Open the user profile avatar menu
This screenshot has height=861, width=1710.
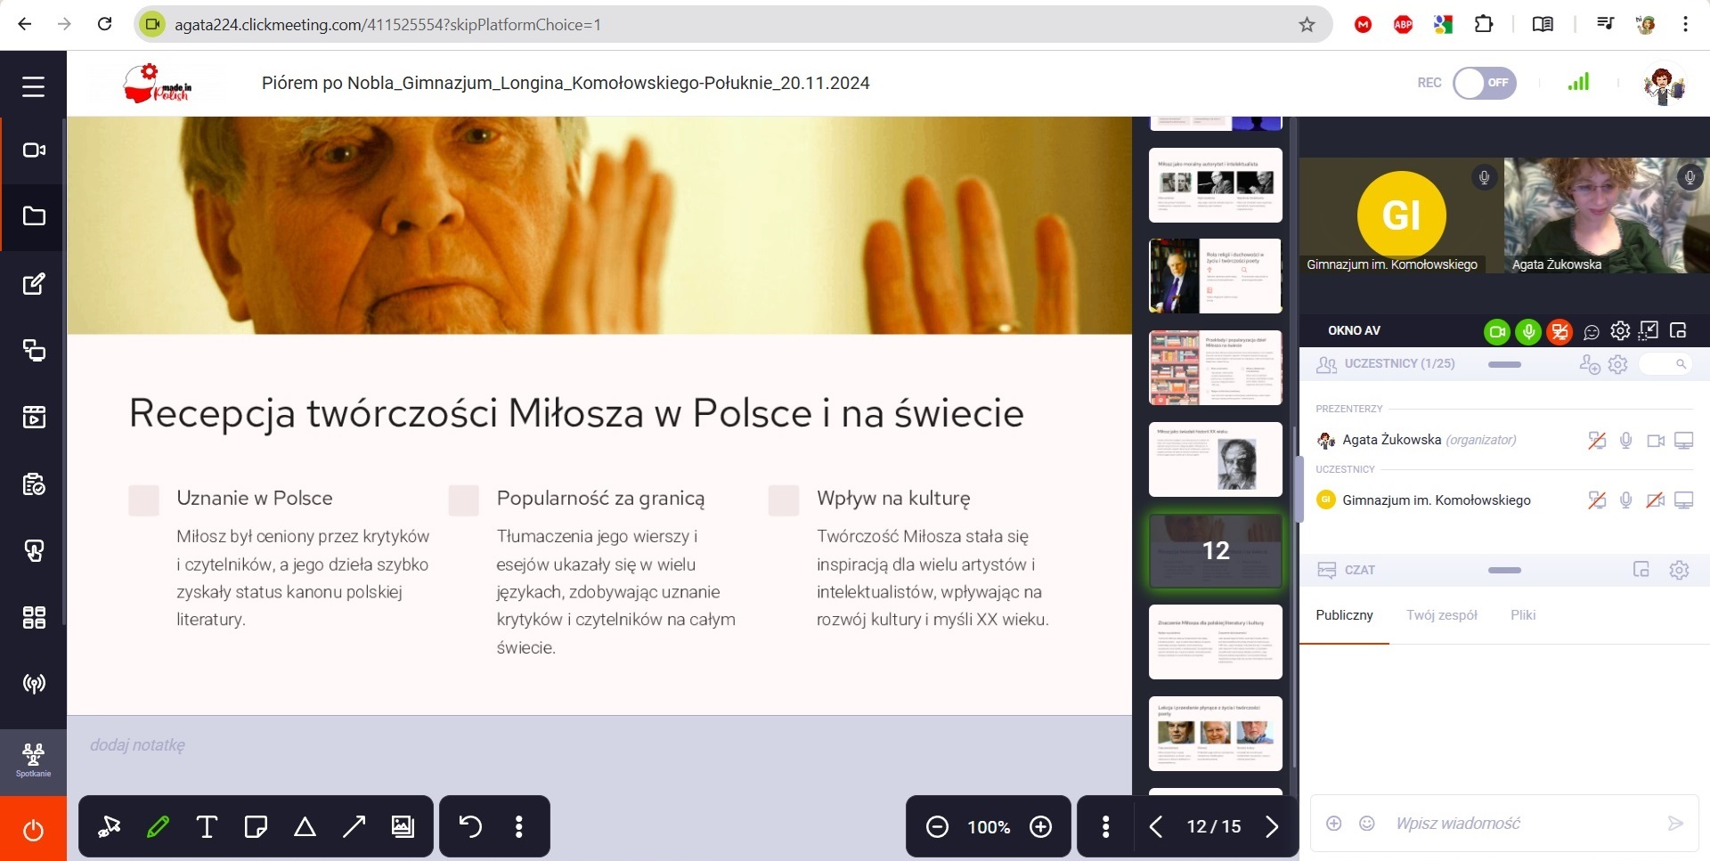tap(1663, 85)
